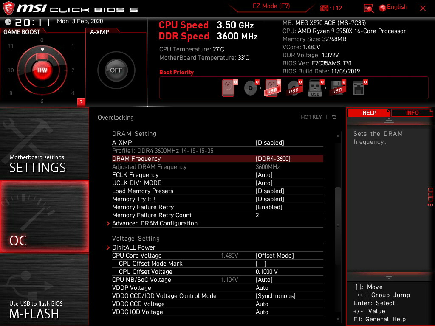Open Load Memory Presets [Disabled] option
The width and height of the screenshot is (435, 326).
coord(217,191)
